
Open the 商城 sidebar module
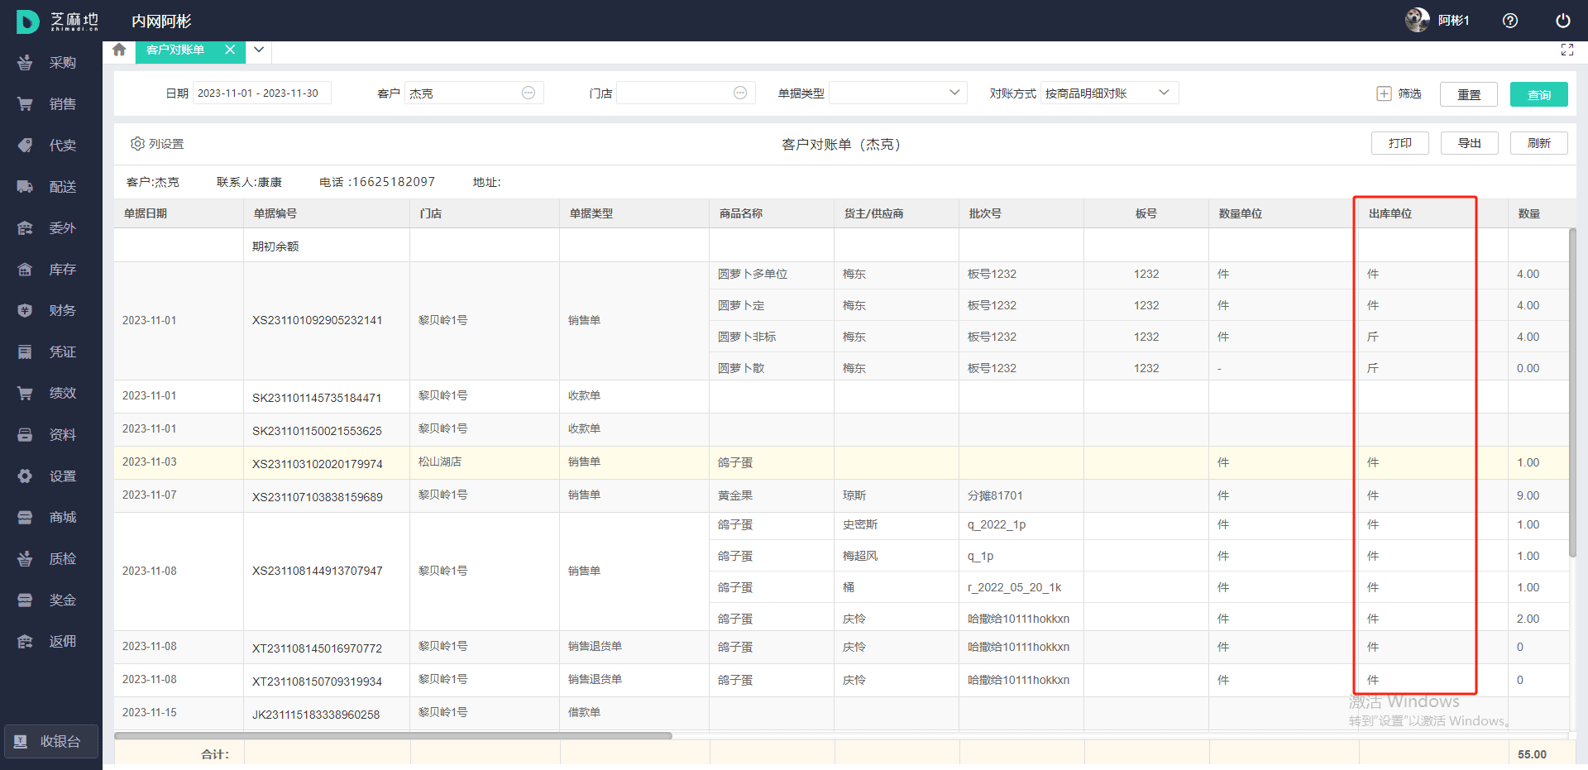(50, 518)
